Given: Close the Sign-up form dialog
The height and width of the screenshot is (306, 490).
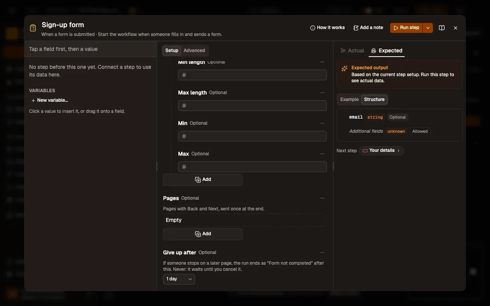Looking at the screenshot, I should tap(456, 28).
